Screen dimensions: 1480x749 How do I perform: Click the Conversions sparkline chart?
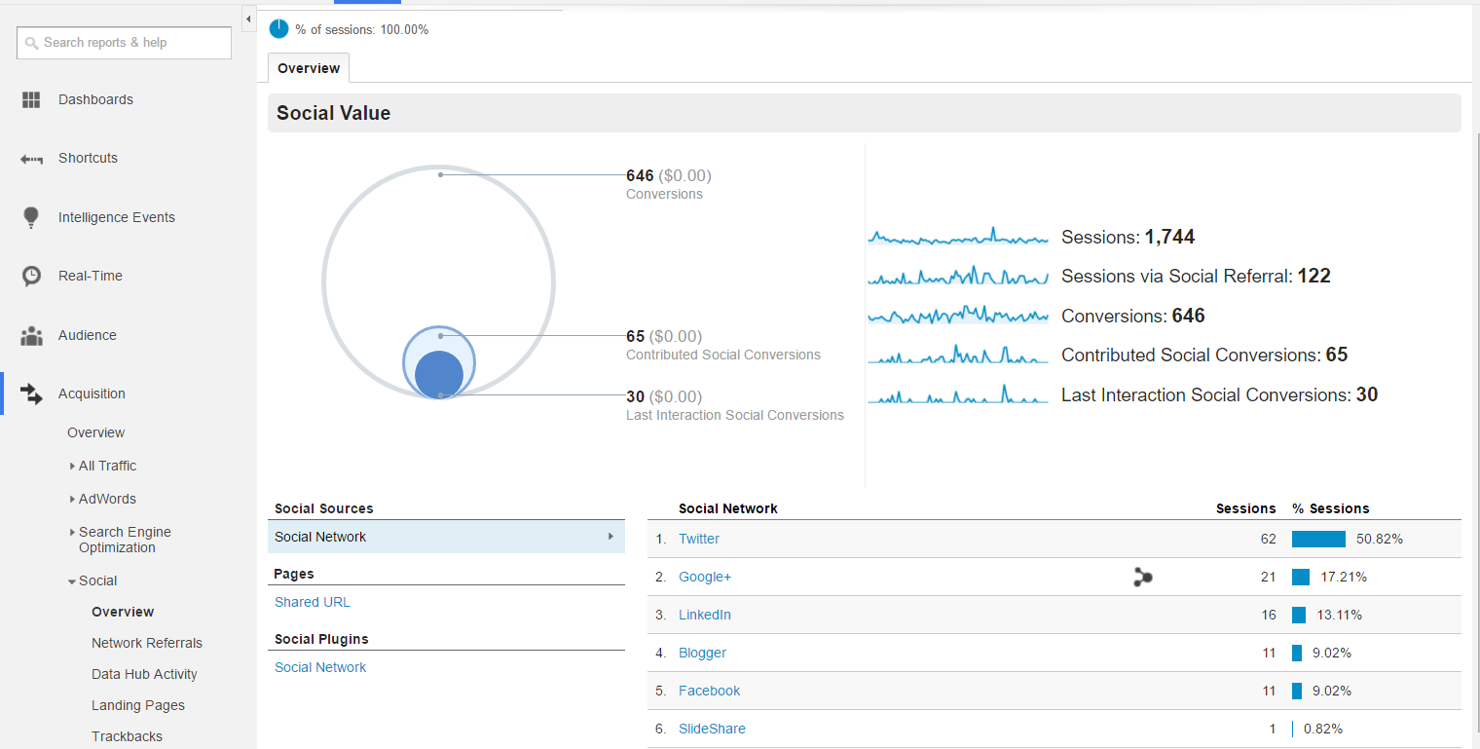[x=958, y=316]
